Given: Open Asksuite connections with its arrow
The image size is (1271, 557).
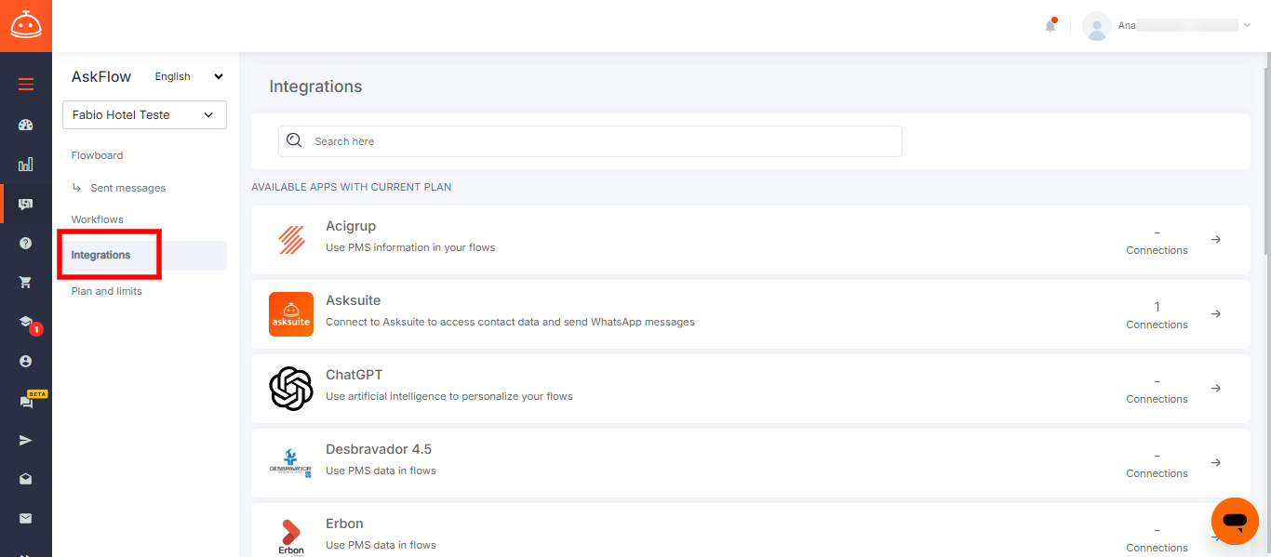Looking at the screenshot, I should coord(1216,314).
